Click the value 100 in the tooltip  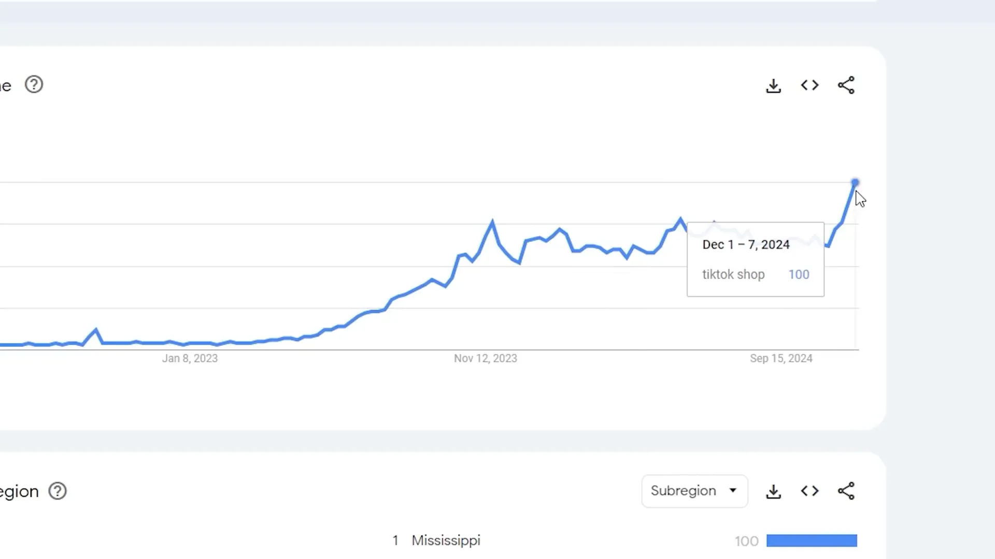(x=799, y=274)
